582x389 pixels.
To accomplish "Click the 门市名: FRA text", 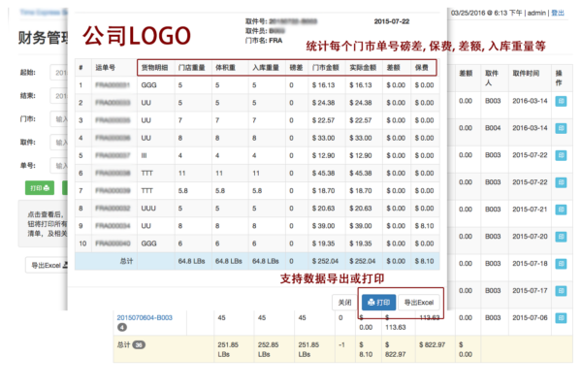I will pos(264,41).
